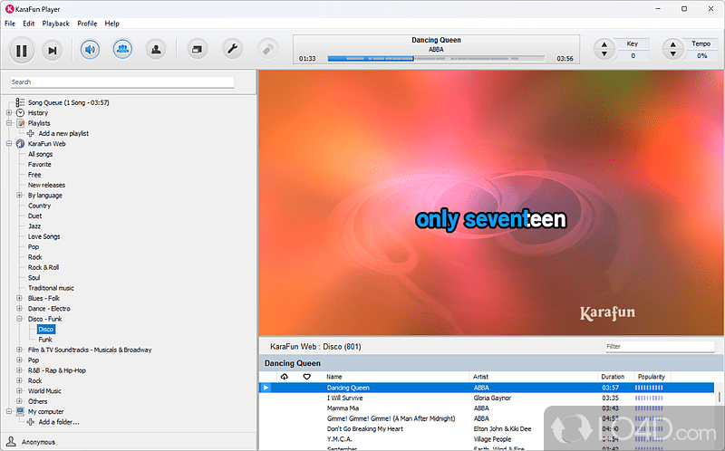Collapse the KaraFun Web node

pyautogui.click(x=9, y=144)
